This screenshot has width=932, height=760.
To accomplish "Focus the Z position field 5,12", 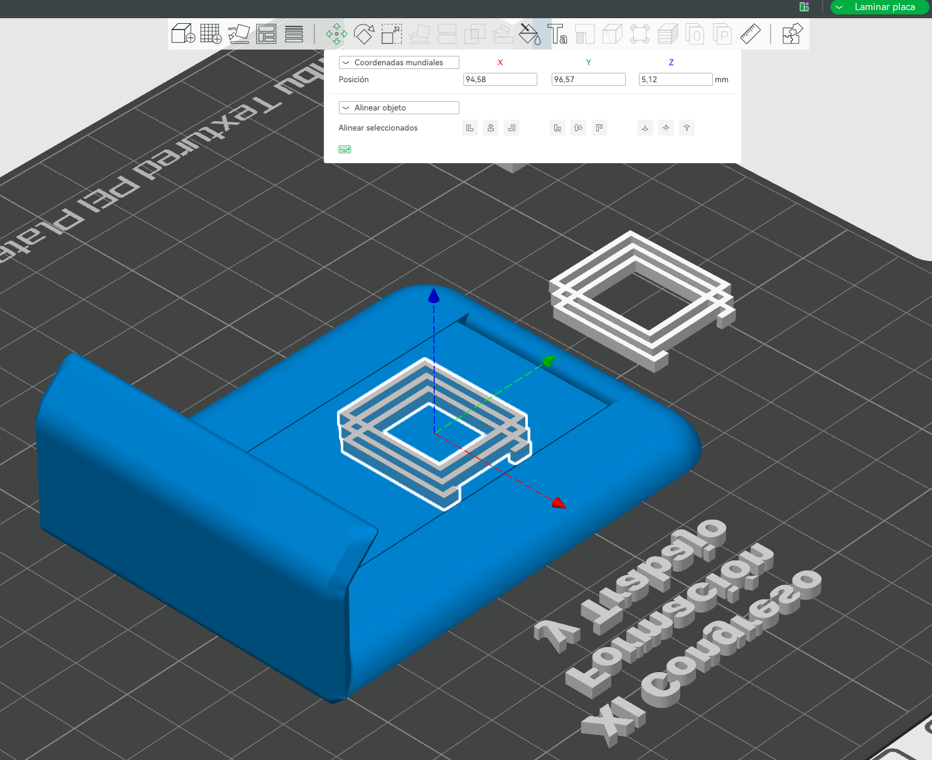I will point(676,80).
